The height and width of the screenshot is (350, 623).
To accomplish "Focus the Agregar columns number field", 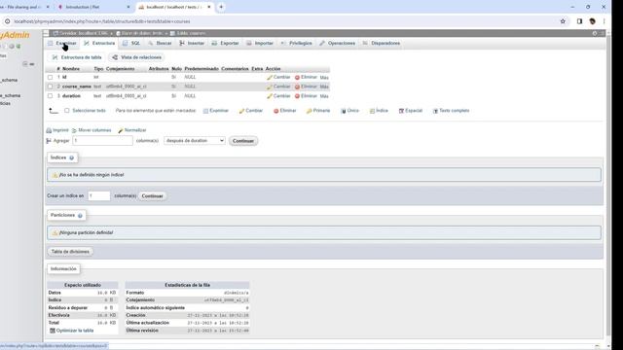I will (x=103, y=140).
